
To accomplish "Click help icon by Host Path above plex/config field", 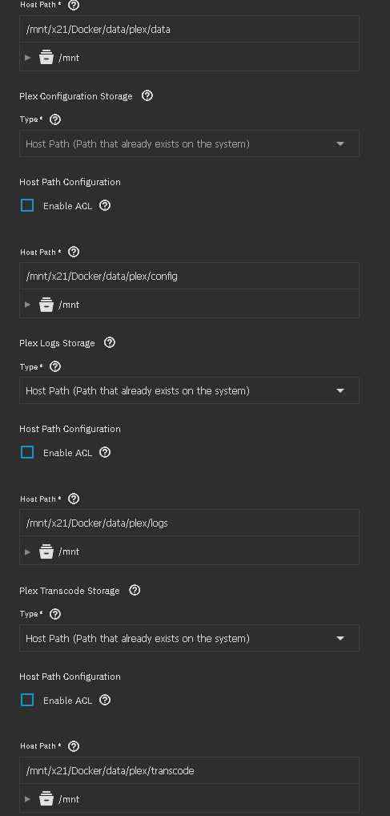I will [74, 252].
